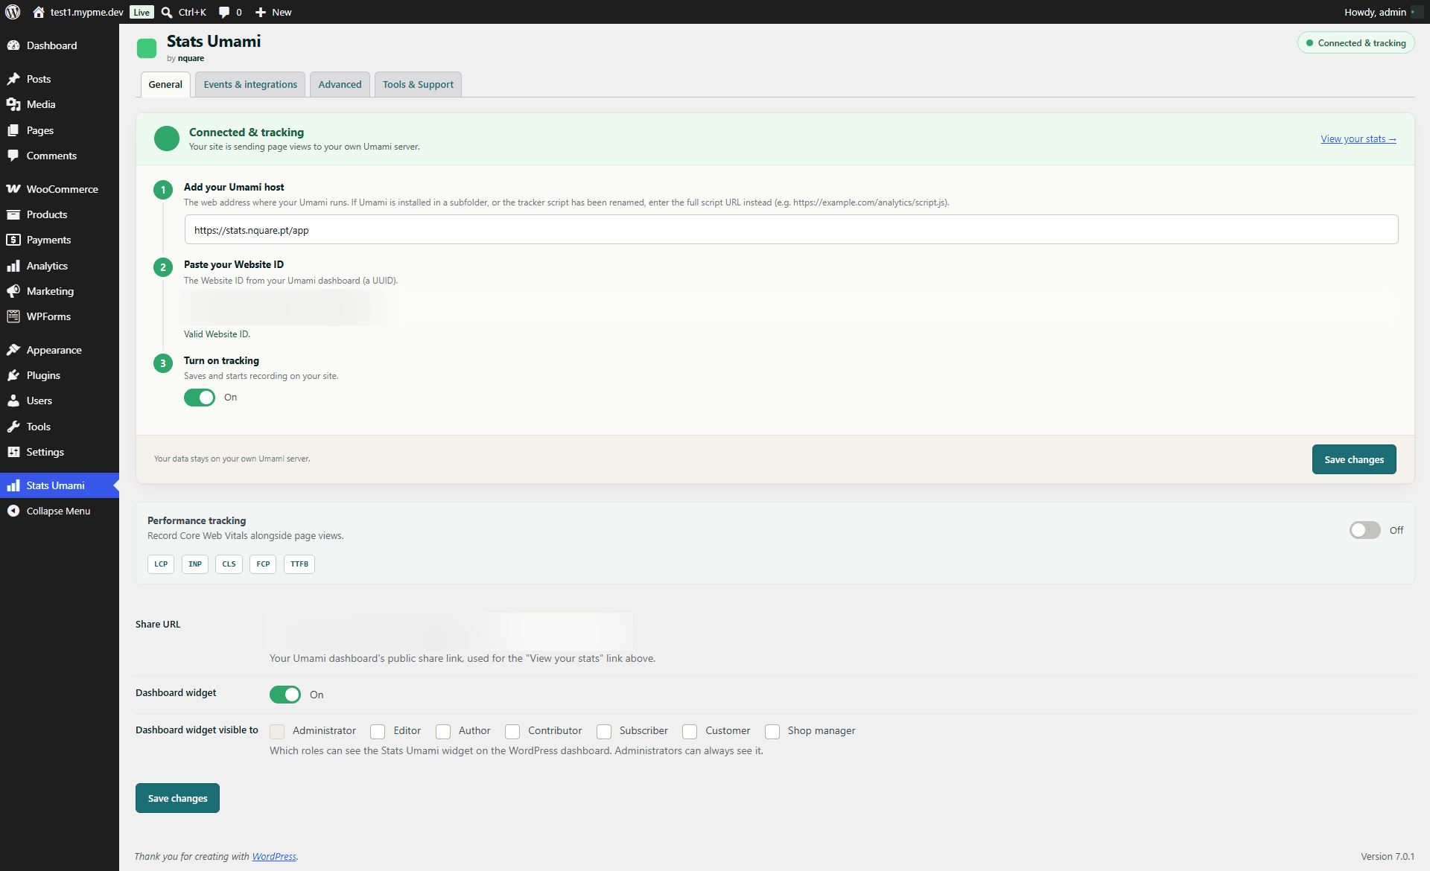Image resolution: width=1430 pixels, height=871 pixels.
Task: Click the WooCommerce logo icon
Action: click(13, 189)
